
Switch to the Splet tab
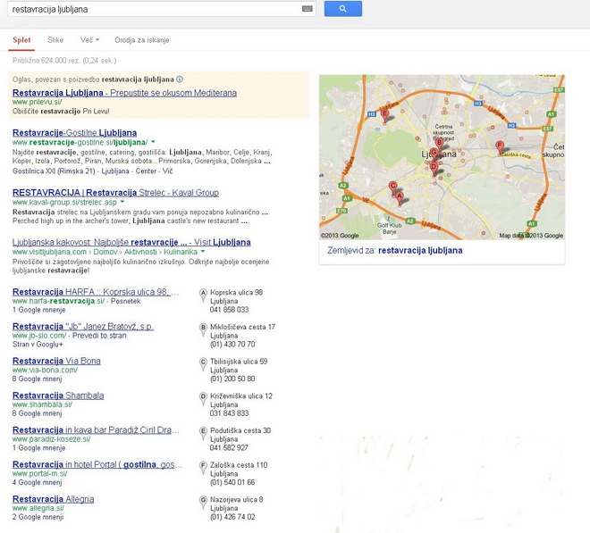click(21, 40)
